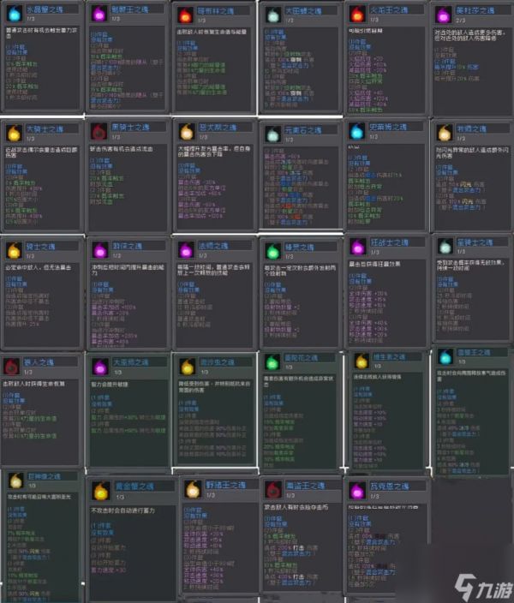Select the pale soul icon of 圣骑士之魂

(445, 247)
